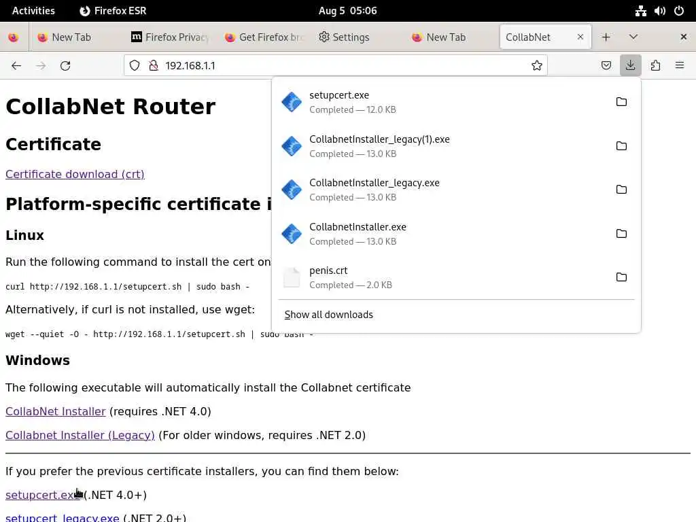Focus the address bar showing 192.168.1.1
The image size is (696, 522).
[335, 66]
